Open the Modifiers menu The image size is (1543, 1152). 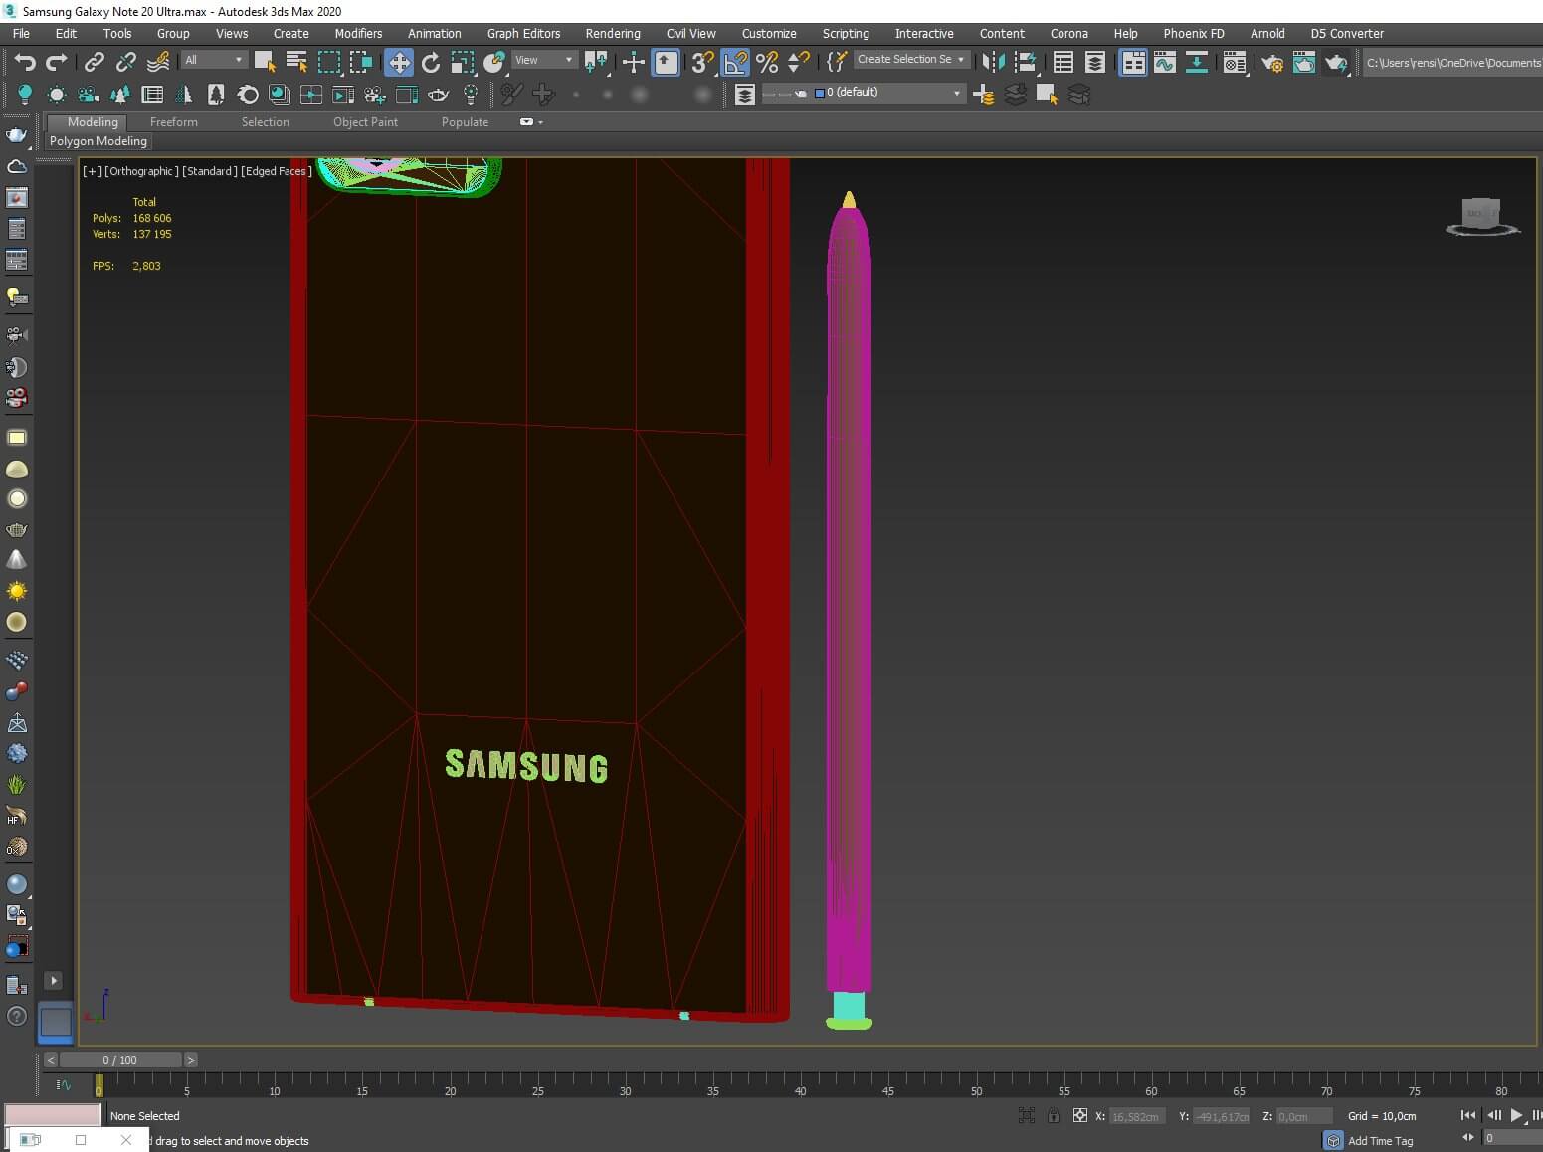click(358, 33)
